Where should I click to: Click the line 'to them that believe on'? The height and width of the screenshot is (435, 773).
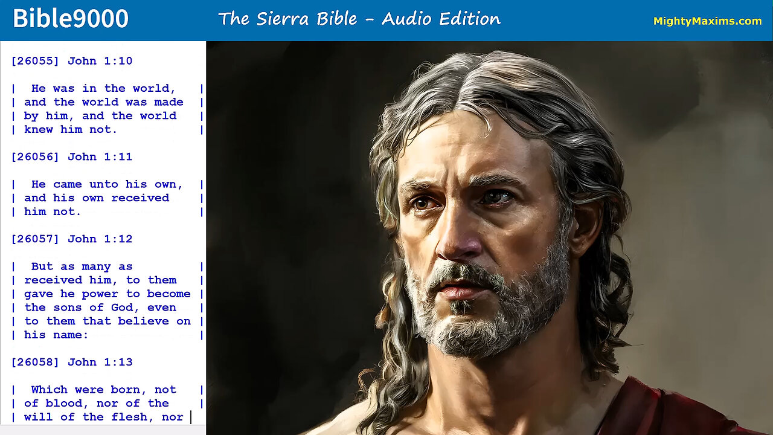tap(107, 321)
